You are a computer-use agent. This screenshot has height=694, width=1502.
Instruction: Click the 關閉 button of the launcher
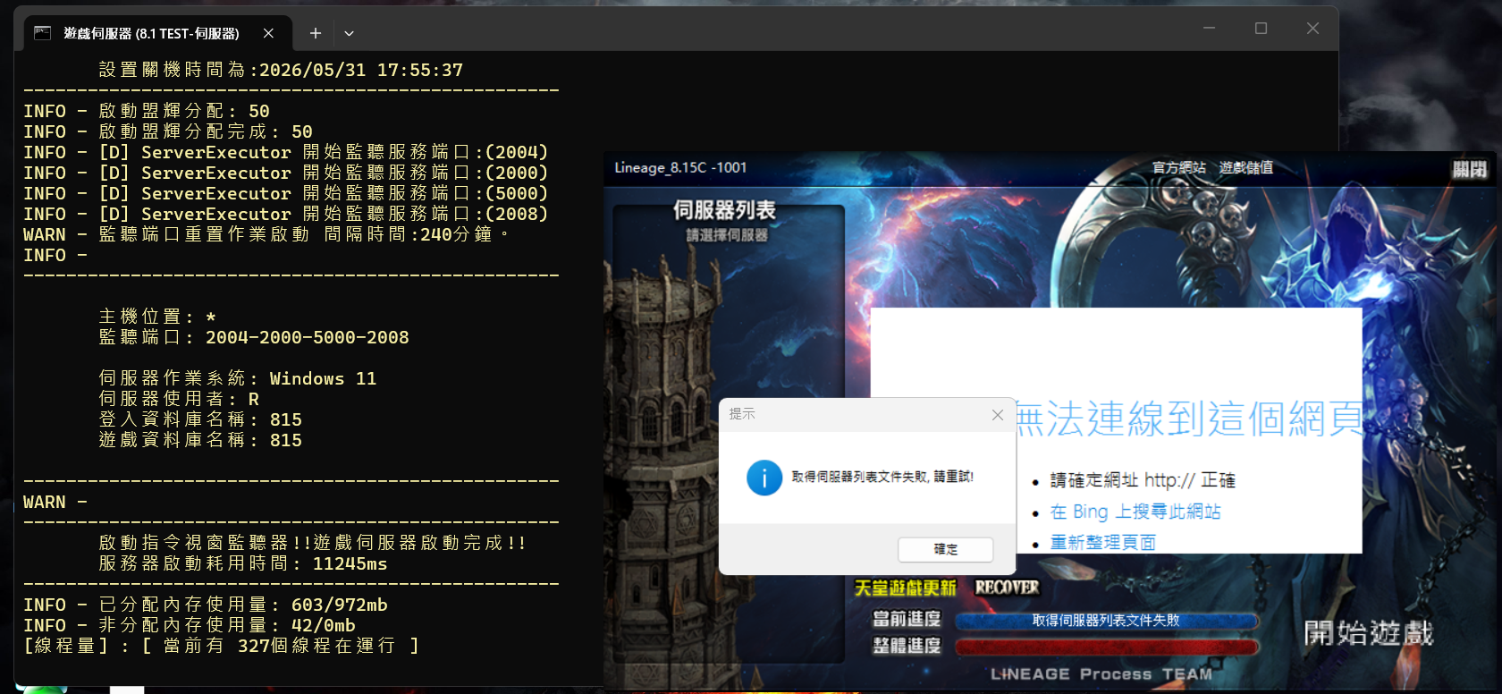point(1469,169)
